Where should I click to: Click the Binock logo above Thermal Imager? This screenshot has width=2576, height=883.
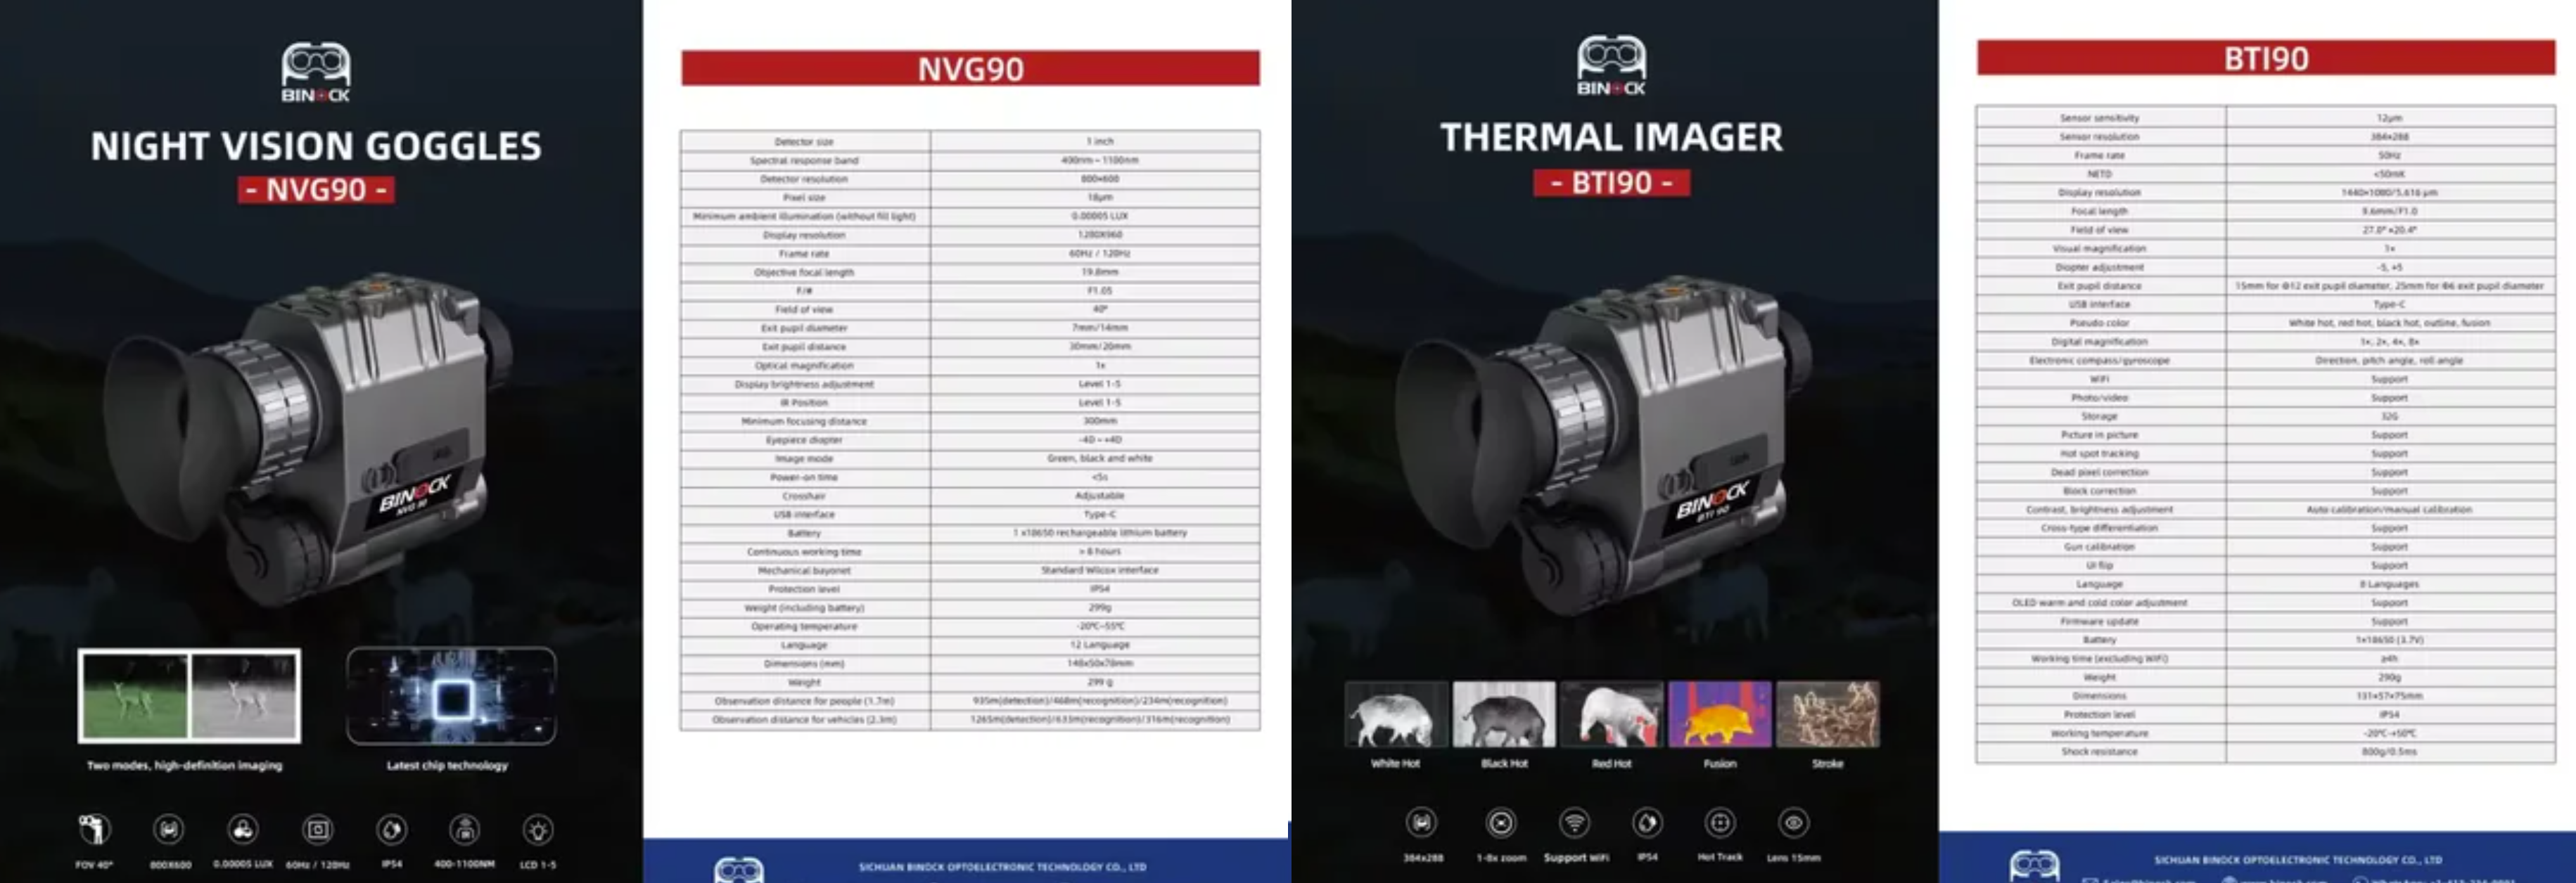[1611, 65]
